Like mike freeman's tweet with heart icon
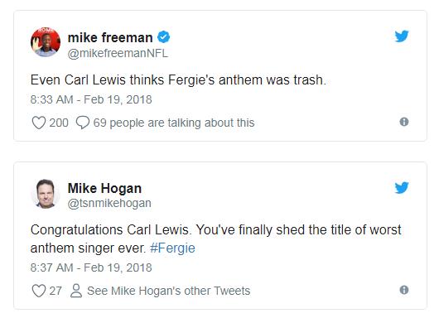434x318 pixels. coord(38,123)
